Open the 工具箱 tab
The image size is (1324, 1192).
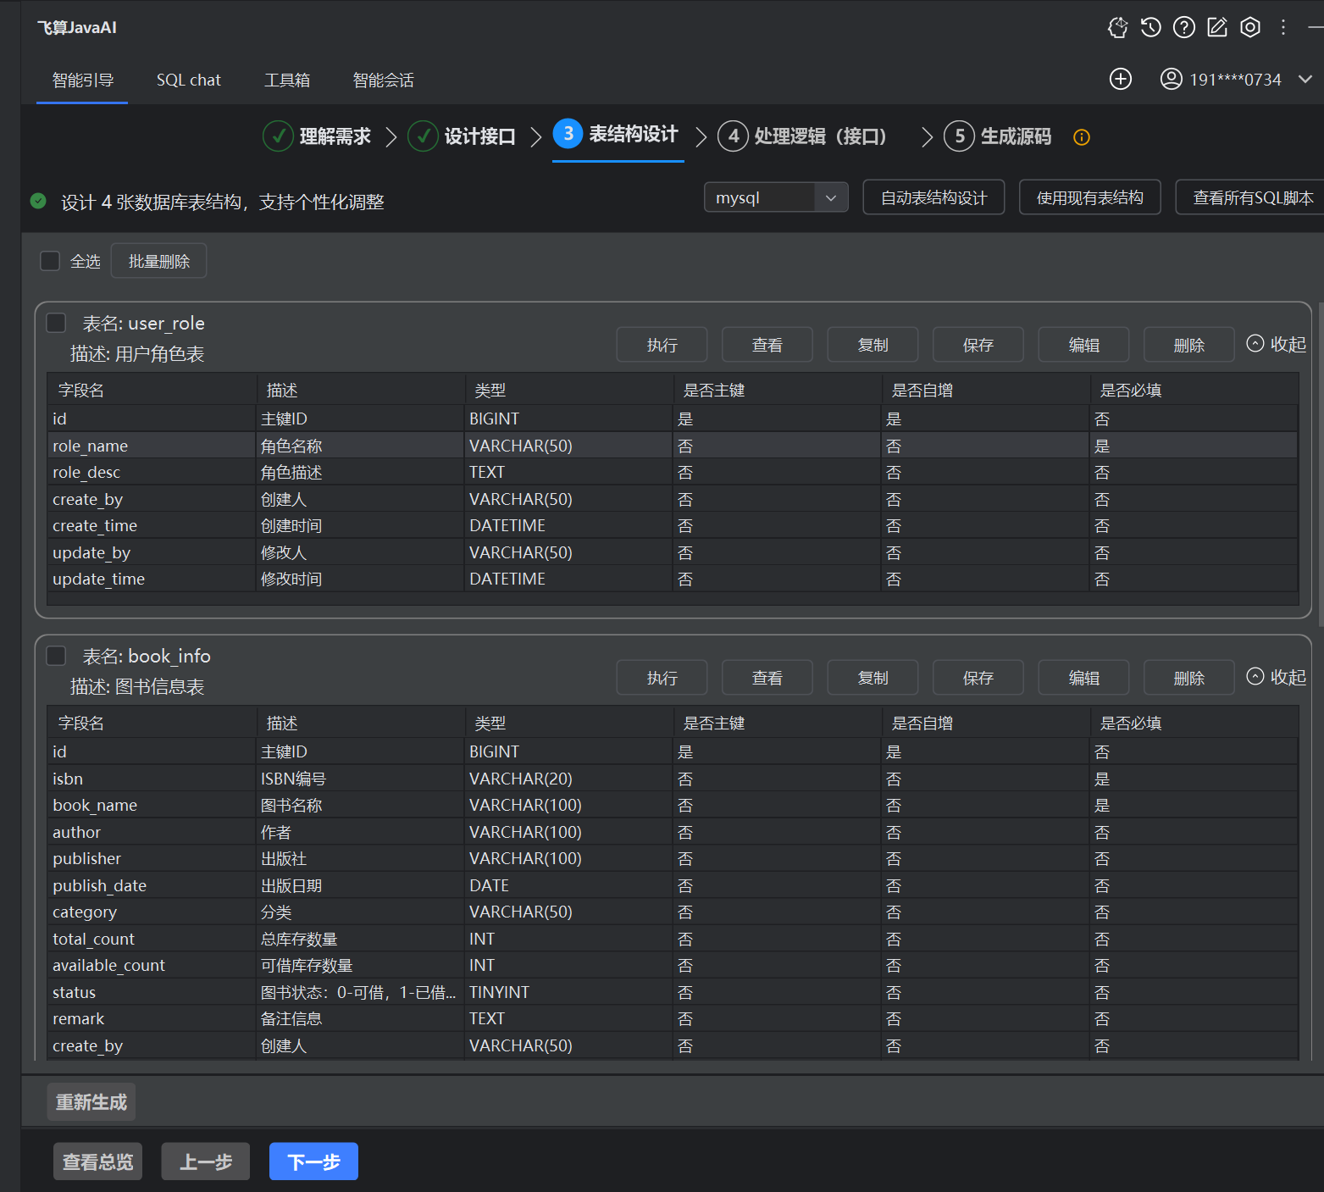[286, 80]
